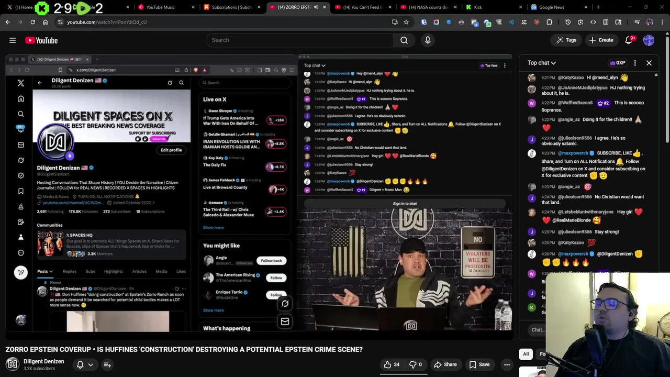Expand the Top chat mode dropdown
The width and height of the screenshot is (670, 377).
542,63
